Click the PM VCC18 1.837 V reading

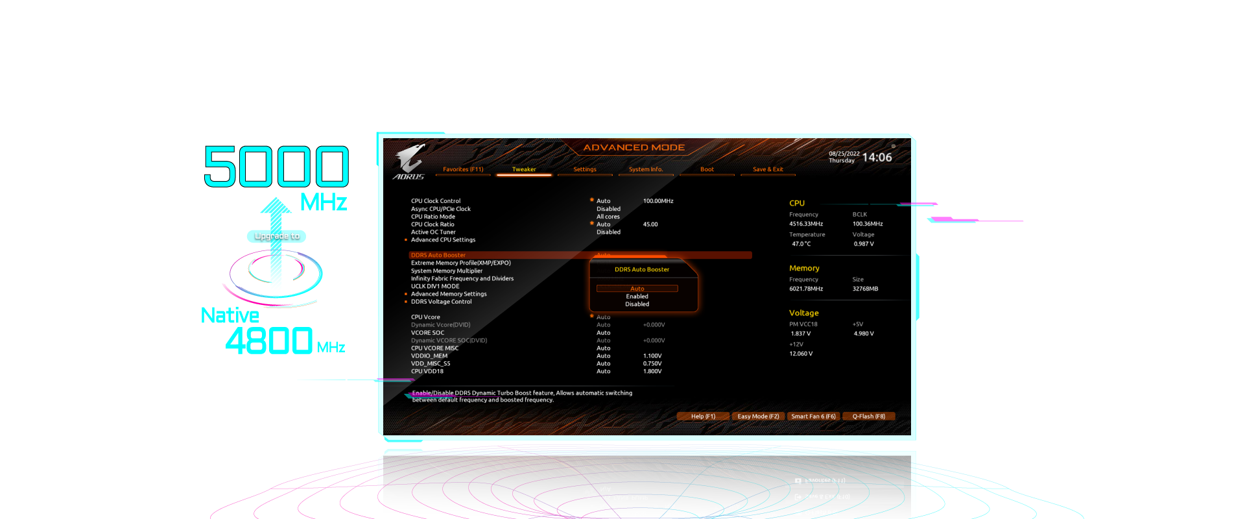pyautogui.click(x=801, y=333)
